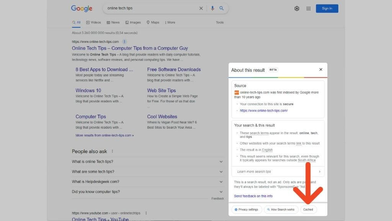
Task: Switch to the Images tab
Action: pos(133,23)
